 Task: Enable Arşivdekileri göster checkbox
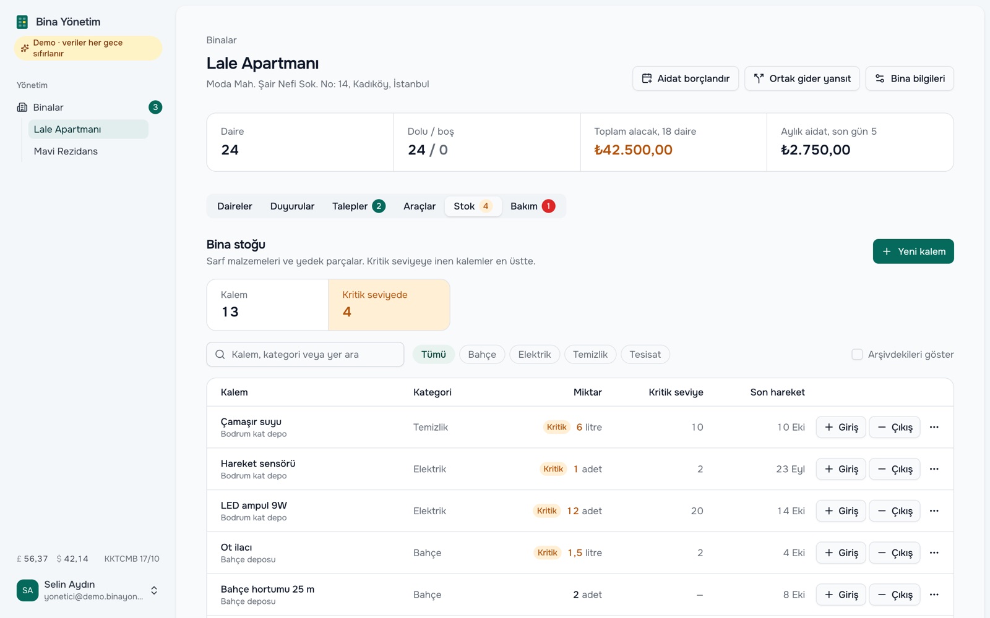coord(857,355)
